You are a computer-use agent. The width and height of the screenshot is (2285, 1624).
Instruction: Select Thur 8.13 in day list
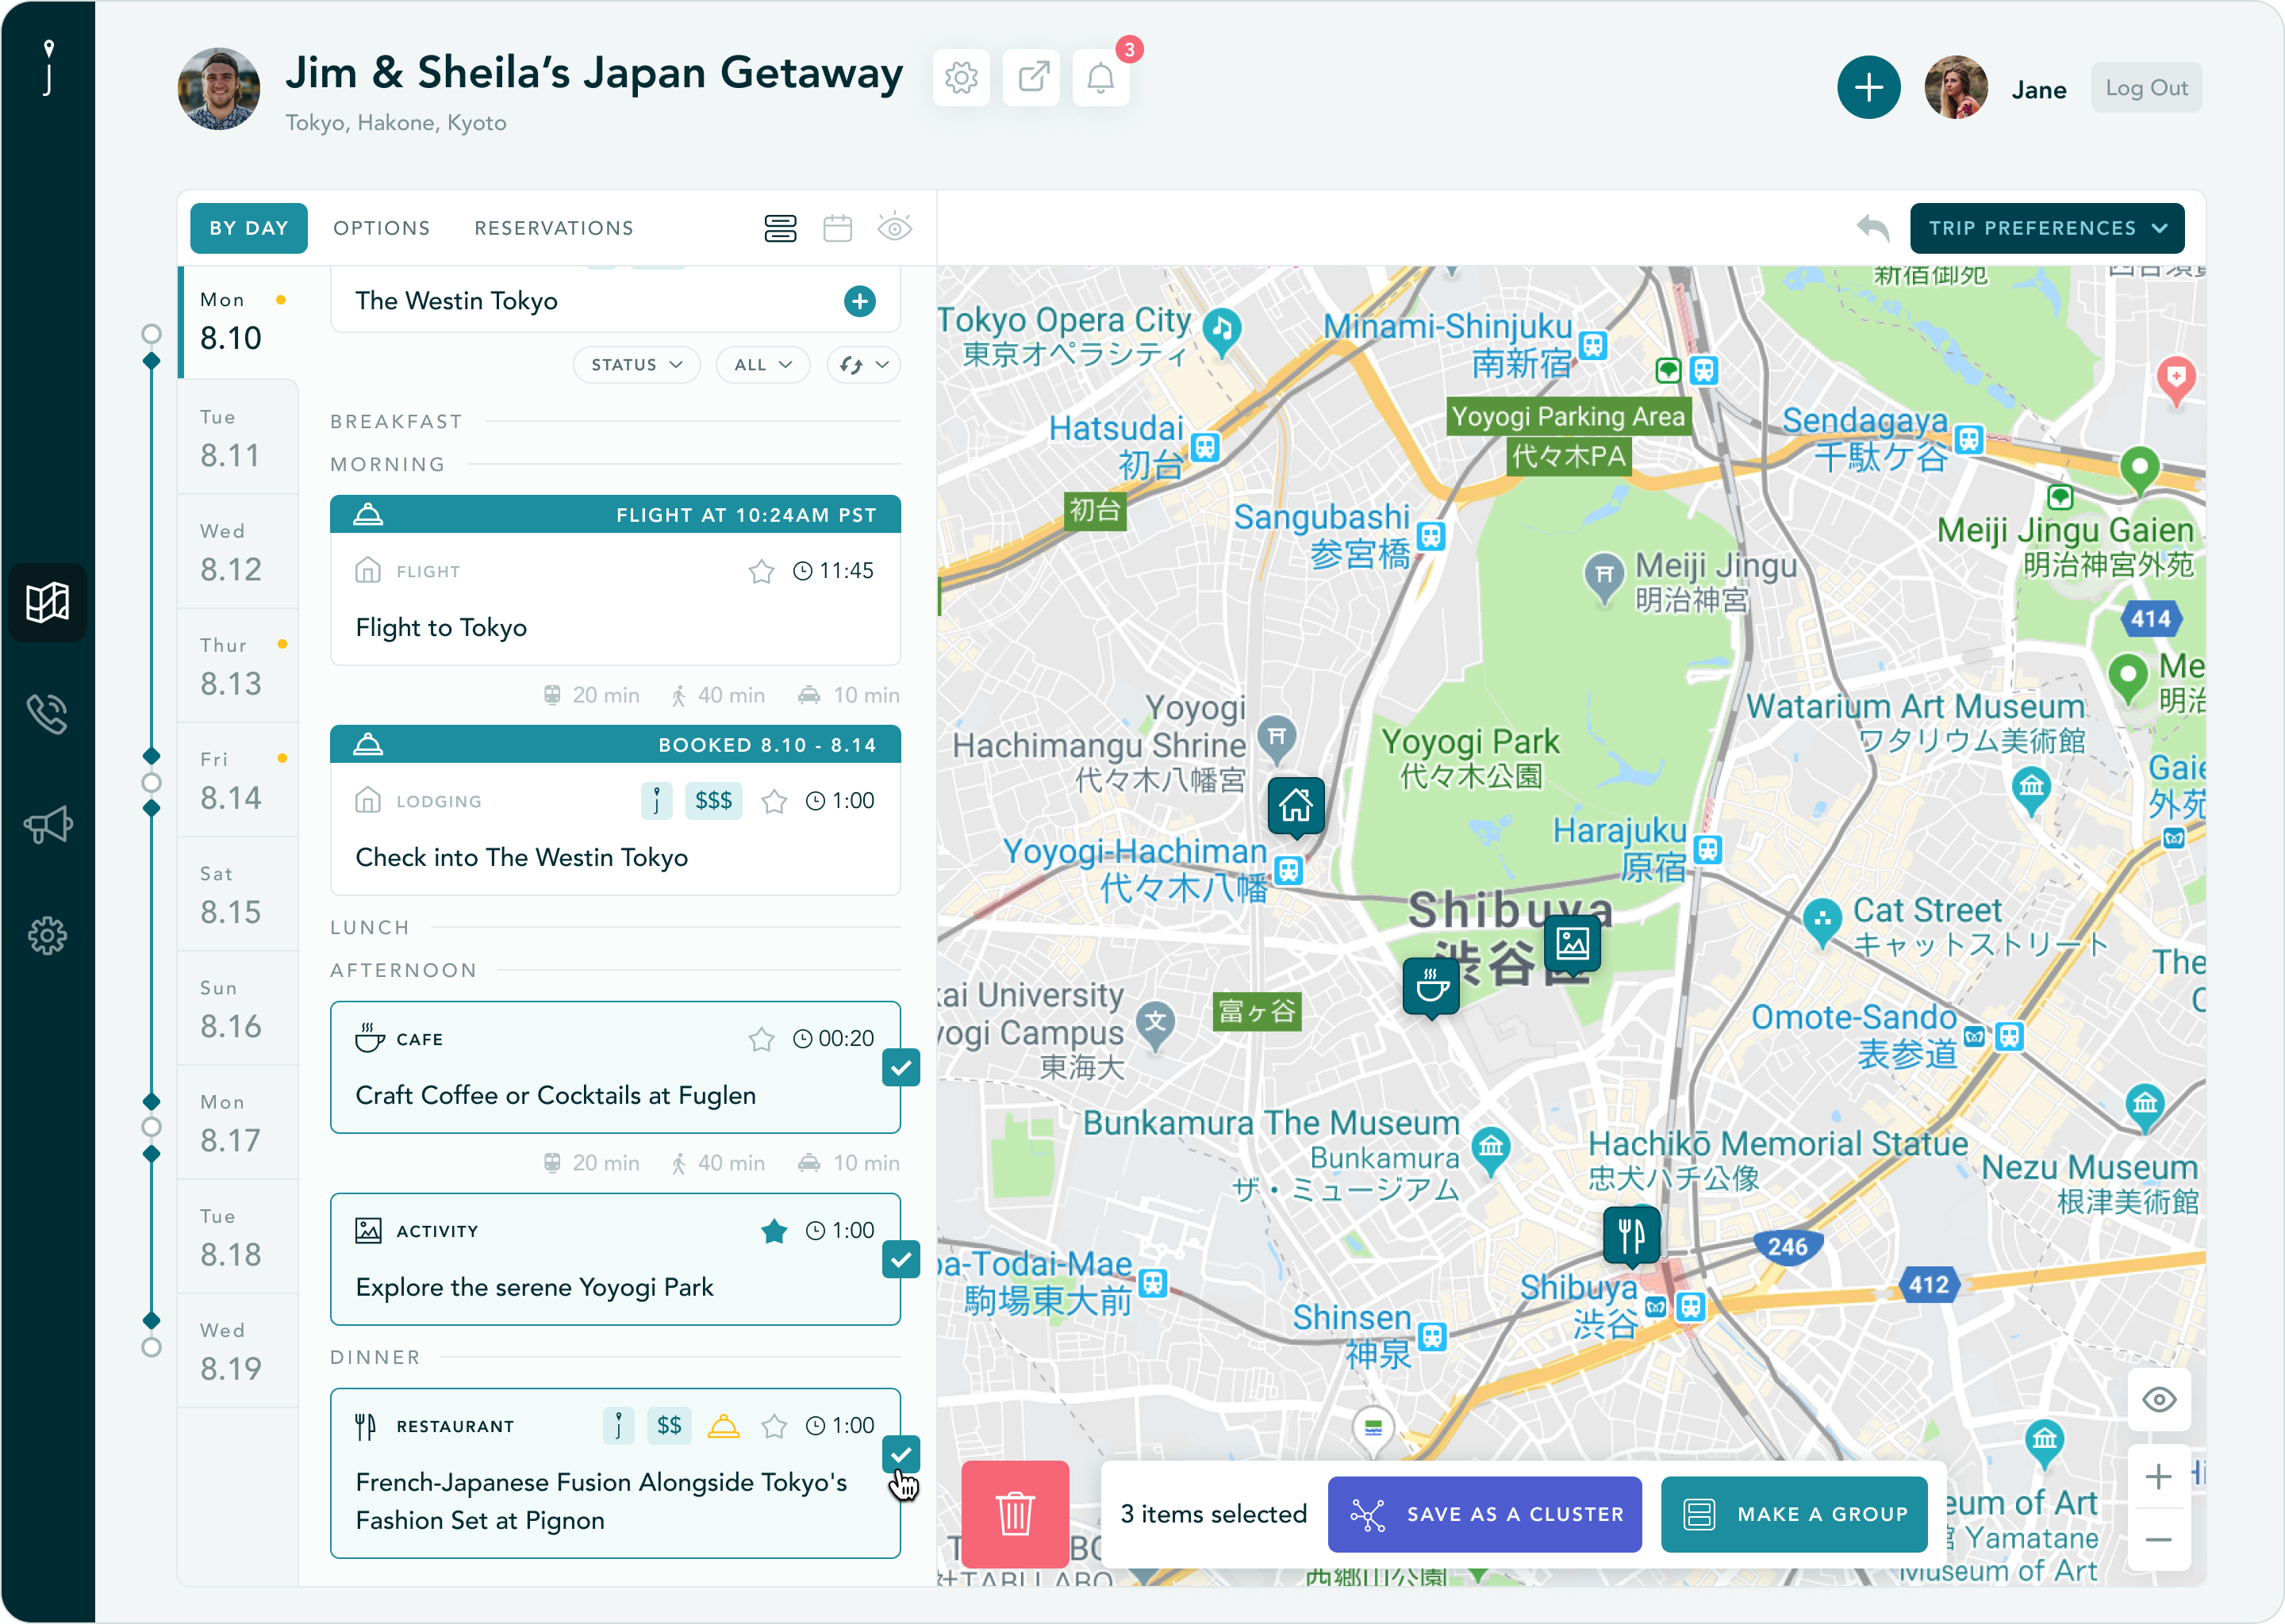pyautogui.click(x=231, y=666)
